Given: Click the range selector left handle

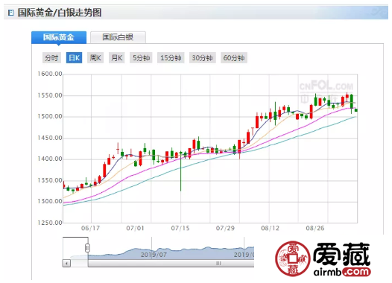Looking at the screenshot, I should (x=87, y=248).
